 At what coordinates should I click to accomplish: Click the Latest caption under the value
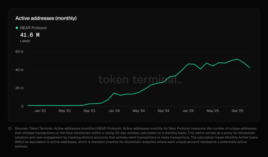coord(25,41)
